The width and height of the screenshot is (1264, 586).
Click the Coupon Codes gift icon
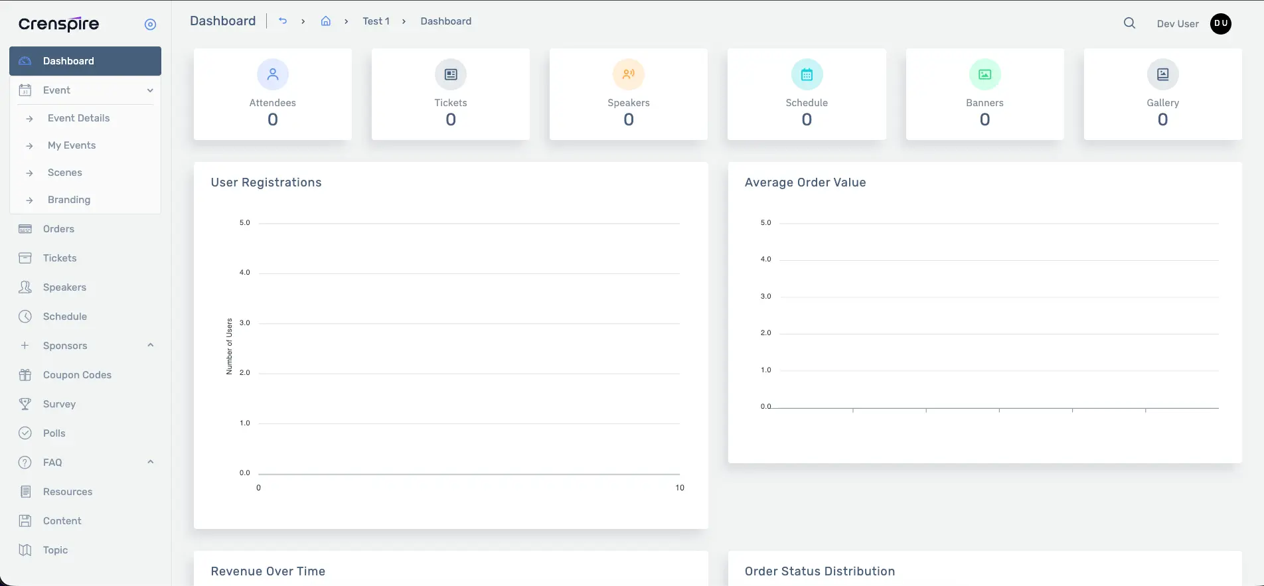pos(25,375)
